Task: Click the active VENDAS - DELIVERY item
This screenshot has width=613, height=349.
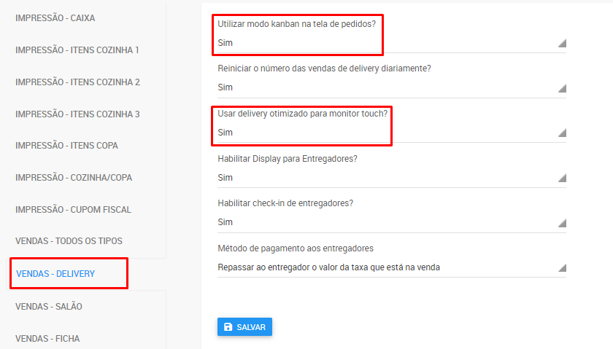Action: (x=55, y=274)
